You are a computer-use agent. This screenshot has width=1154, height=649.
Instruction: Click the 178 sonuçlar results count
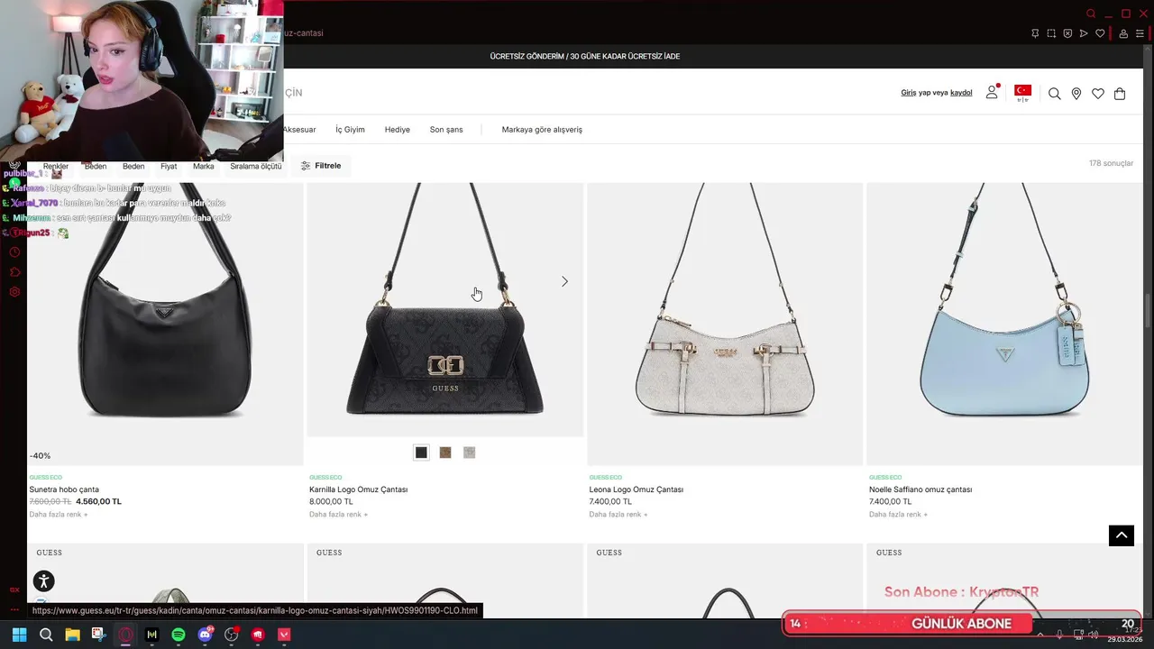tap(1111, 163)
